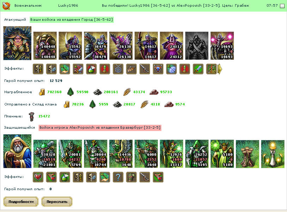Click the red heart defender effect icon
The height and width of the screenshot is (212, 287).
(38, 177)
